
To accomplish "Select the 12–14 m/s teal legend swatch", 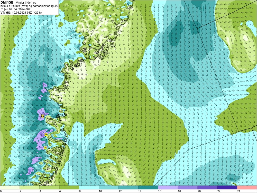I will click(x=128, y=187).
